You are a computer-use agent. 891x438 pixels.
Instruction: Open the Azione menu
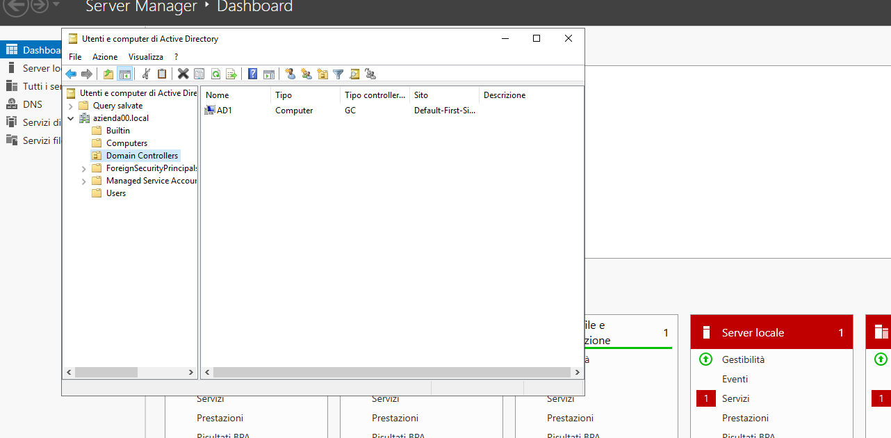point(105,57)
